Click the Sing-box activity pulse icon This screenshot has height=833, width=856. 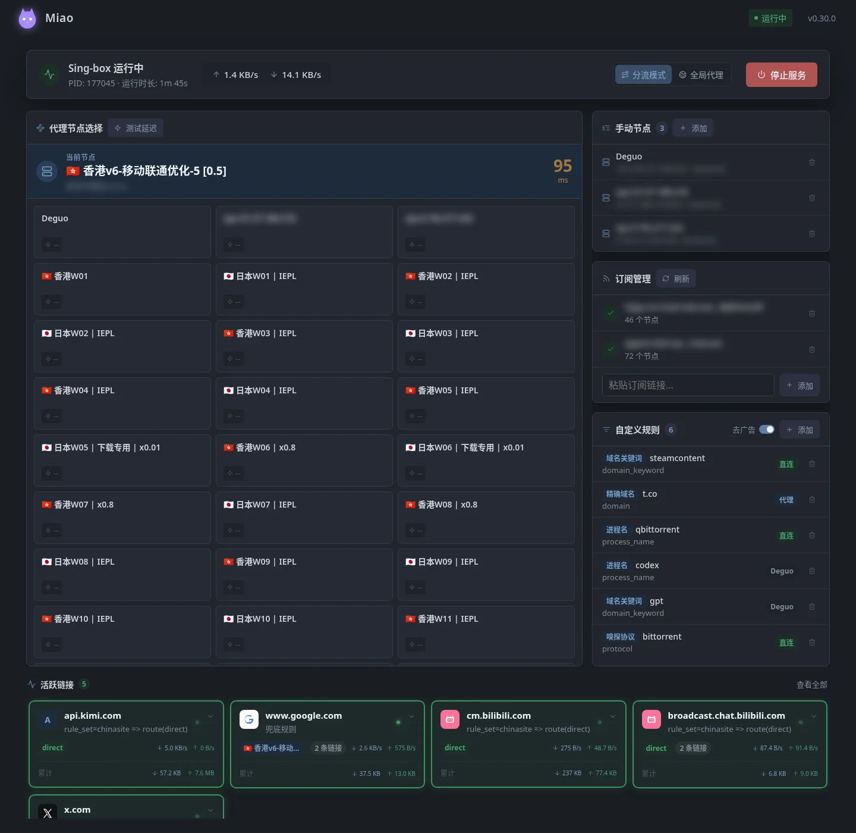pos(49,75)
